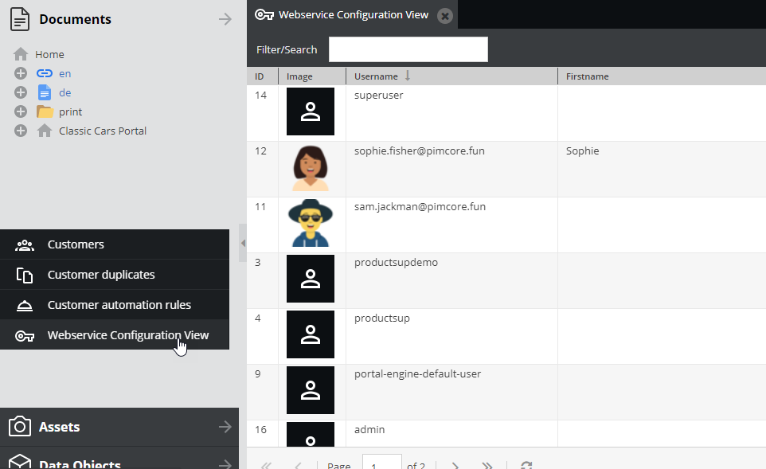The width and height of the screenshot is (766, 469).
Task: Expand the 'en' document tree node
Action: coord(21,73)
